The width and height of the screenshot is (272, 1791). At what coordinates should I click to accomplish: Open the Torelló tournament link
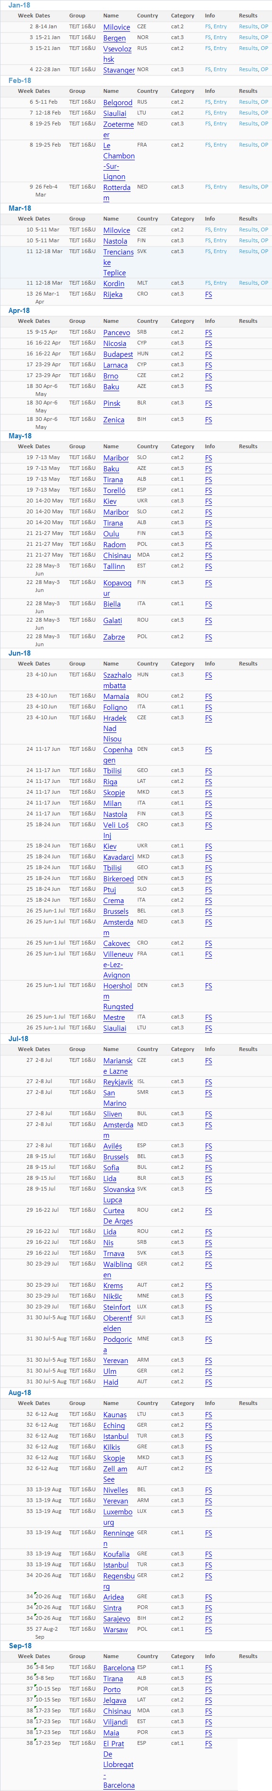(114, 491)
